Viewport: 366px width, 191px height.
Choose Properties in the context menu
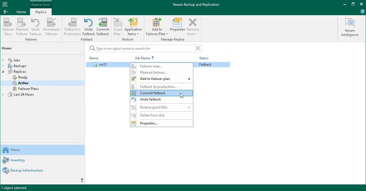click(x=162, y=123)
